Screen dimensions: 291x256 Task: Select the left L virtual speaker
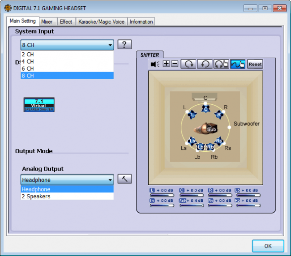click(192, 115)
